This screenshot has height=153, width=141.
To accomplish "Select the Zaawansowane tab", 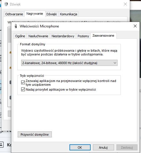I will [x=103, y=36].
